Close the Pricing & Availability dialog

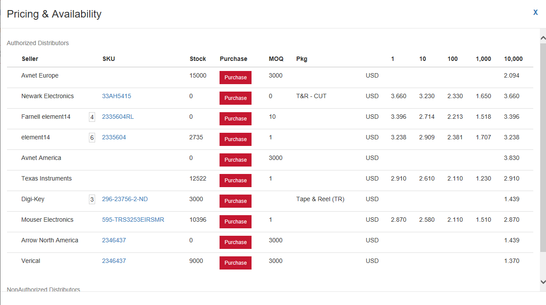(x=535, y=13)
